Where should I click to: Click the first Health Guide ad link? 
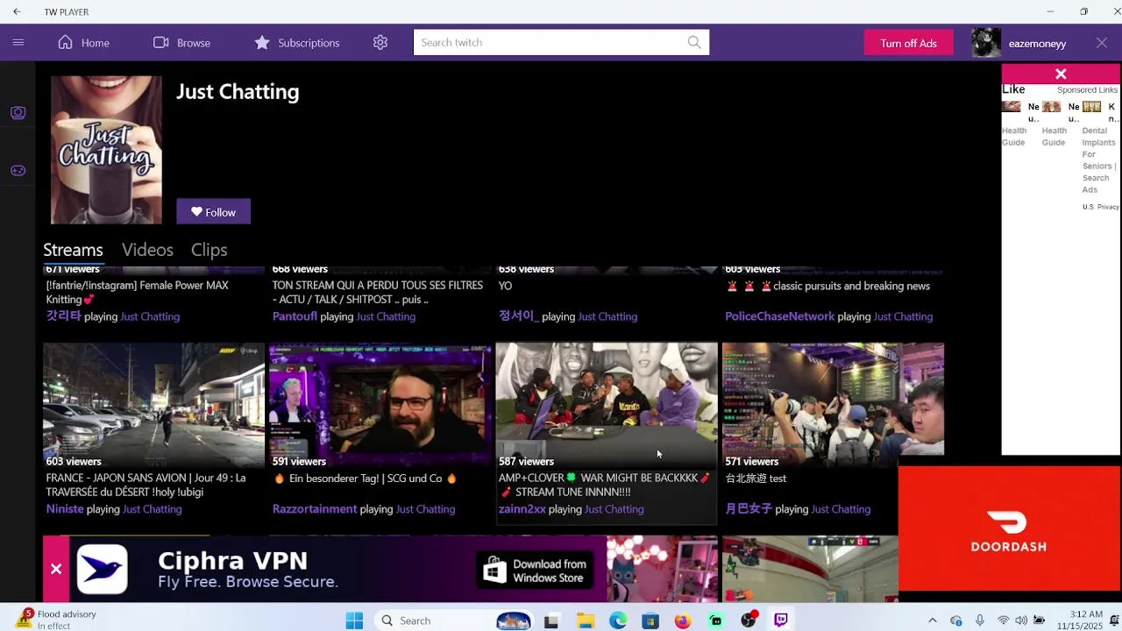click(1014, 137)
